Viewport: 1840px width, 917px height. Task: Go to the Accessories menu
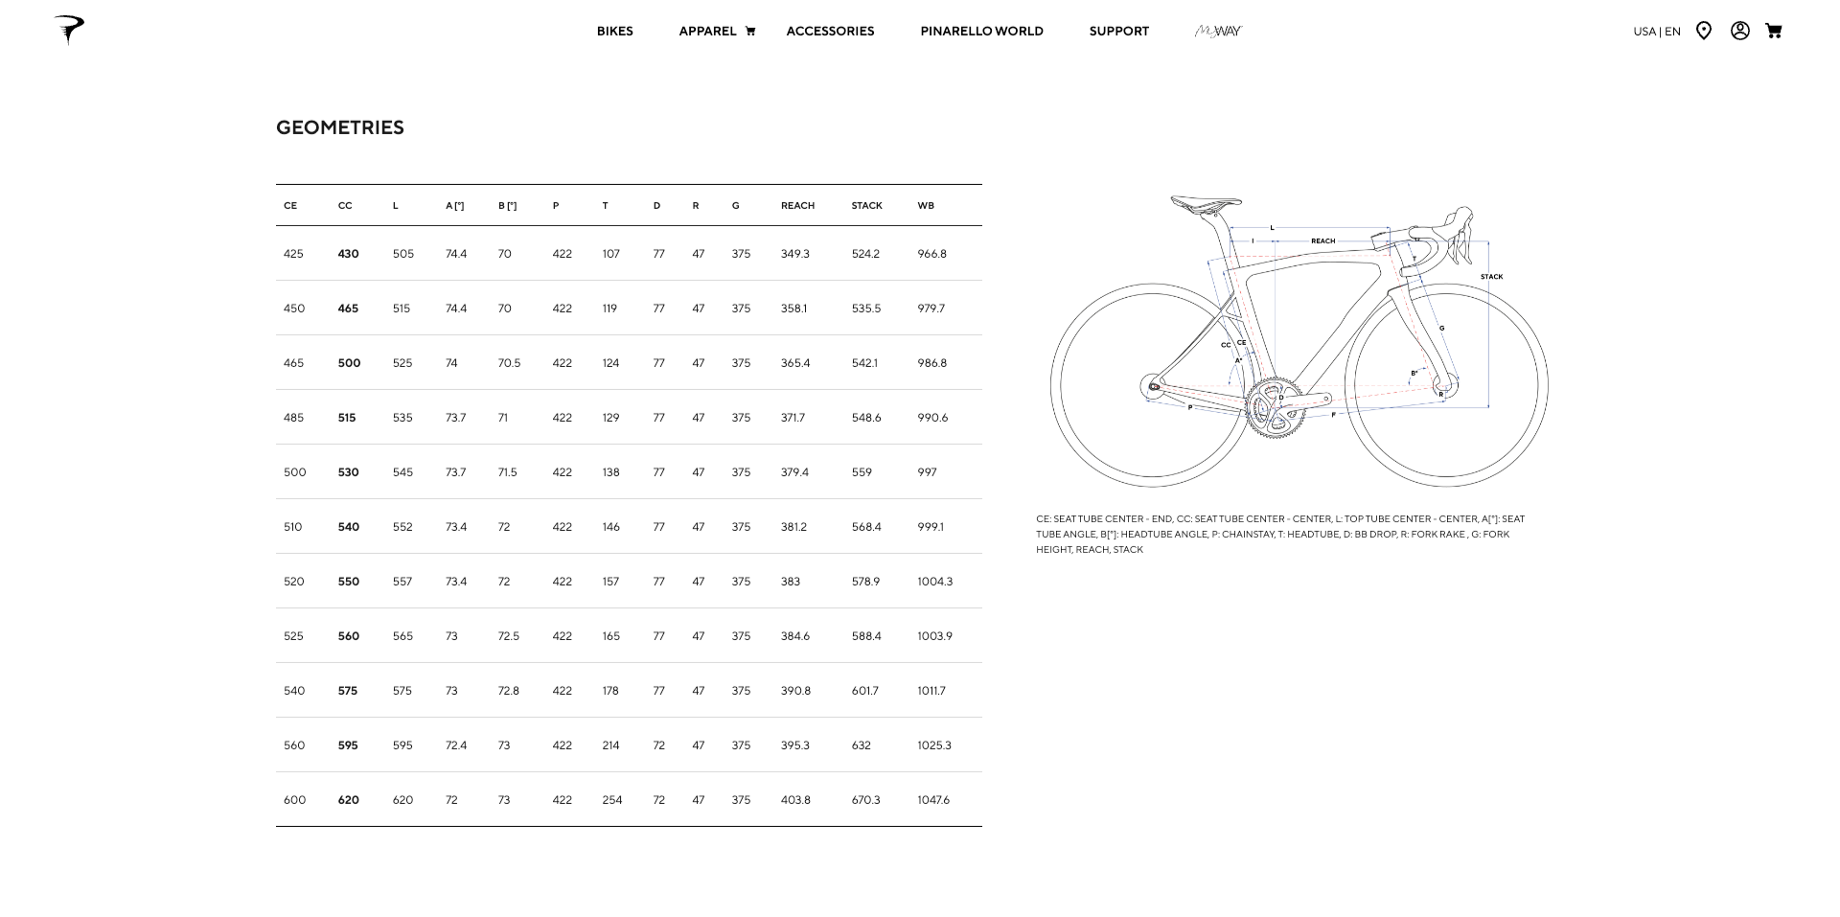click(x=830, y=32)
